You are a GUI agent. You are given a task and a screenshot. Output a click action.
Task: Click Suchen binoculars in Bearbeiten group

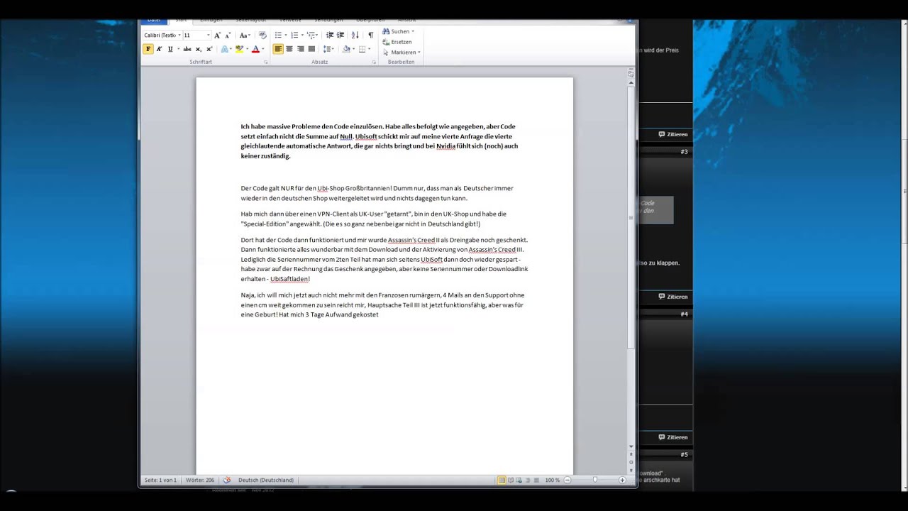(387, 31)
